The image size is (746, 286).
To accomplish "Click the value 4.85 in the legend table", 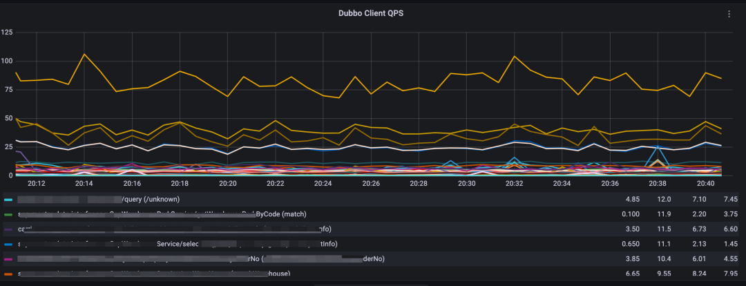I will [633, 200].
